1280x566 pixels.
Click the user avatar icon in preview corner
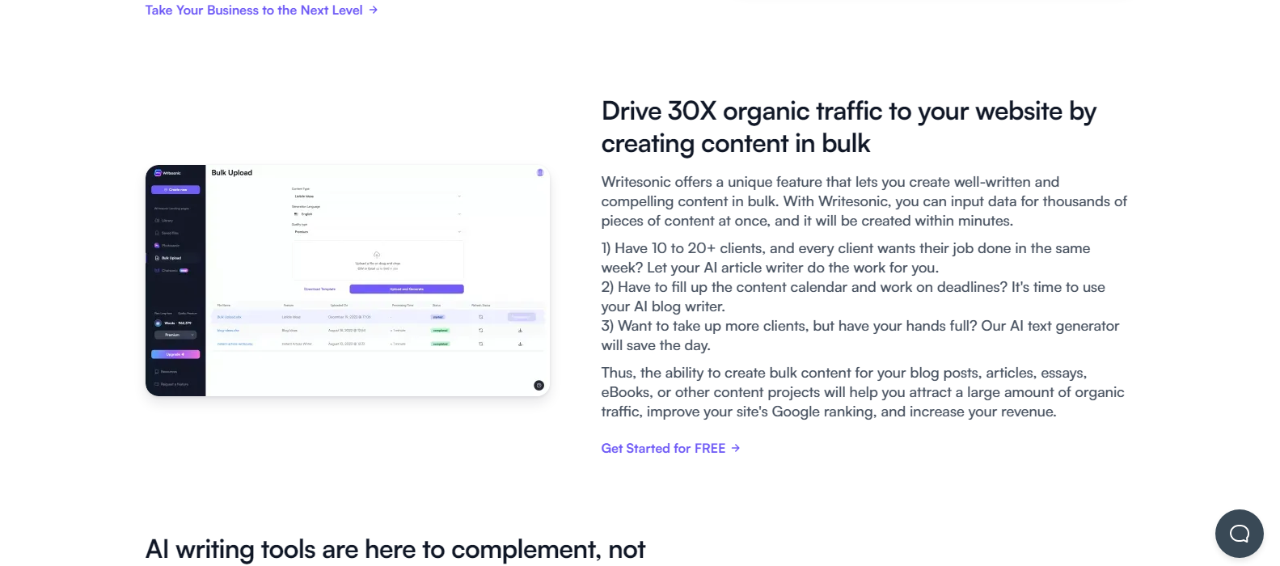pyautogui.click(x=540, y=172)
